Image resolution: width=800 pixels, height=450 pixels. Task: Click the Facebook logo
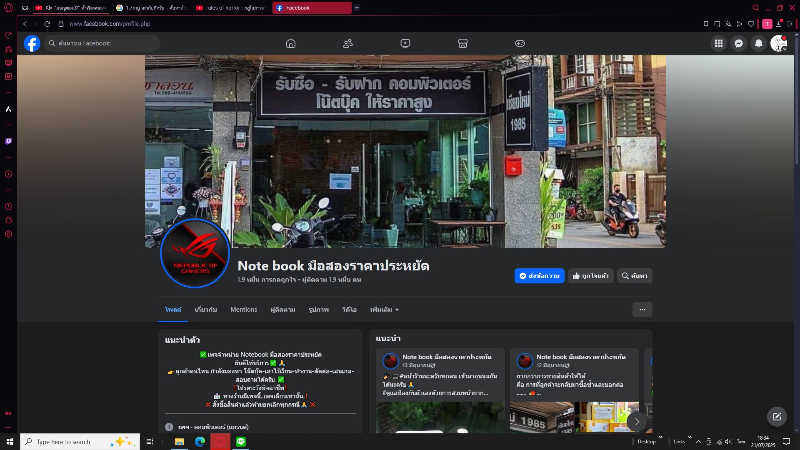tap(32, 43)
